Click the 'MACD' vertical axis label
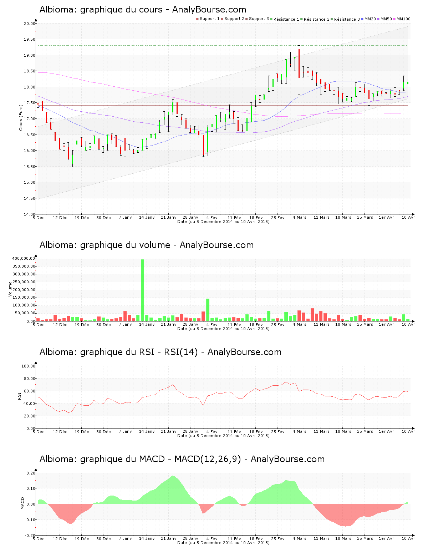 pos(22,503)
